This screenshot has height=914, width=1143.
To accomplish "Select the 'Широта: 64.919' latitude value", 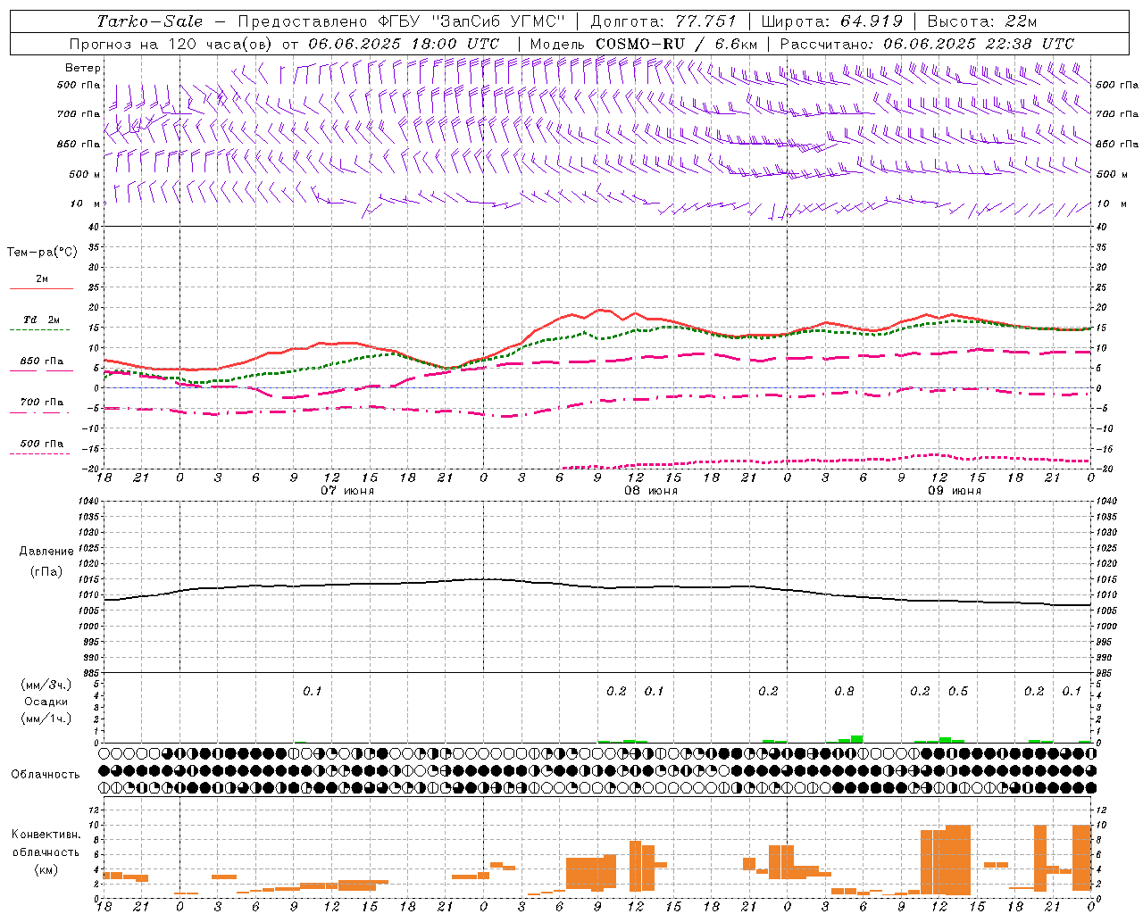I will pyautogui.click(x=831, y=21).
